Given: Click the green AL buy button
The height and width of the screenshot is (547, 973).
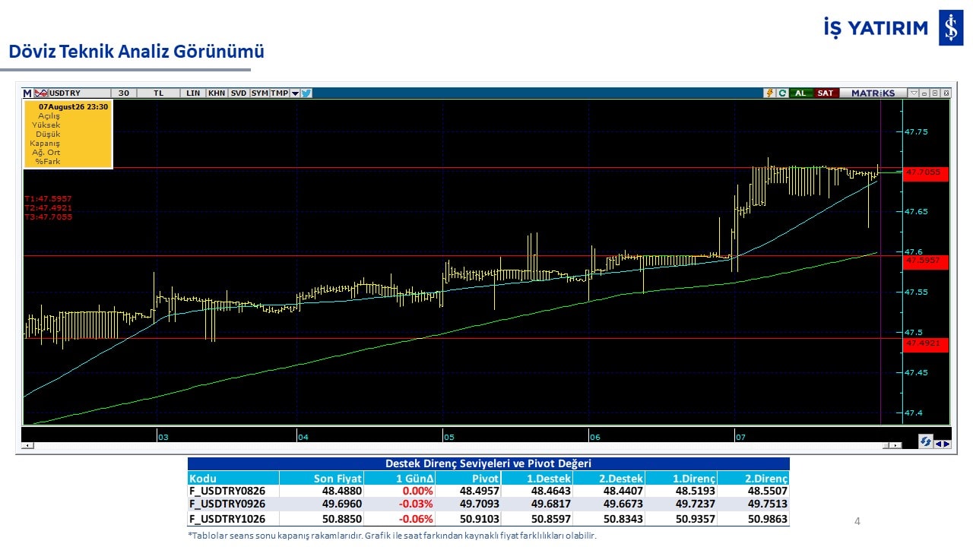Looking at the screenshot, I should pos(800,93).
